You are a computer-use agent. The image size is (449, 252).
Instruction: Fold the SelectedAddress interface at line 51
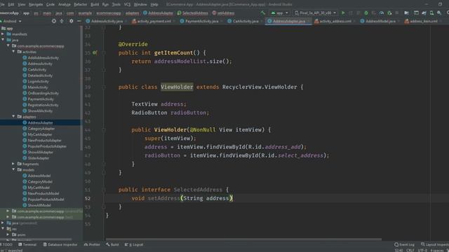(104, 190)
